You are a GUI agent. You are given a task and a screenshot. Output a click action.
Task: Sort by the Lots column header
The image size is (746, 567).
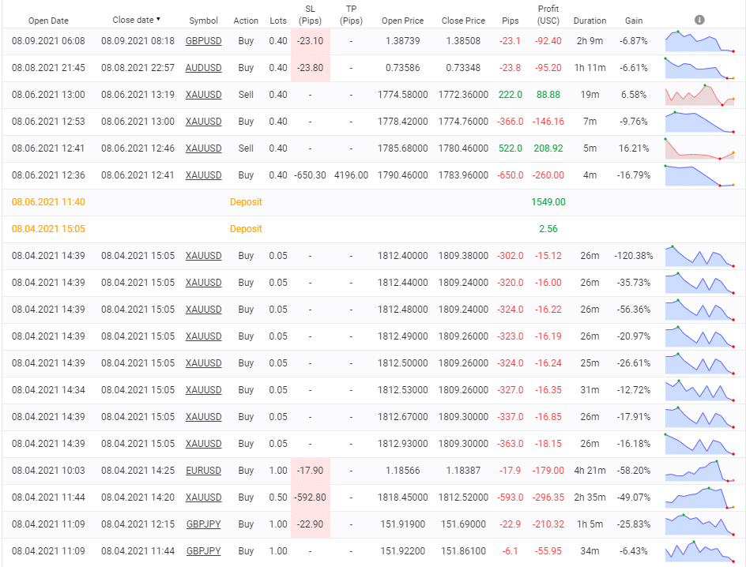[x=278, y=21]
